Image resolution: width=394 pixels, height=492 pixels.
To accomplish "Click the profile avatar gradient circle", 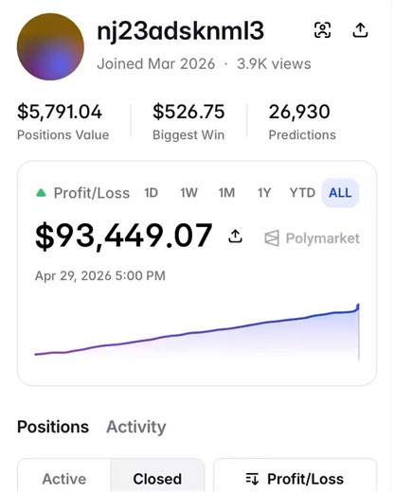I will tap(50, 46).
